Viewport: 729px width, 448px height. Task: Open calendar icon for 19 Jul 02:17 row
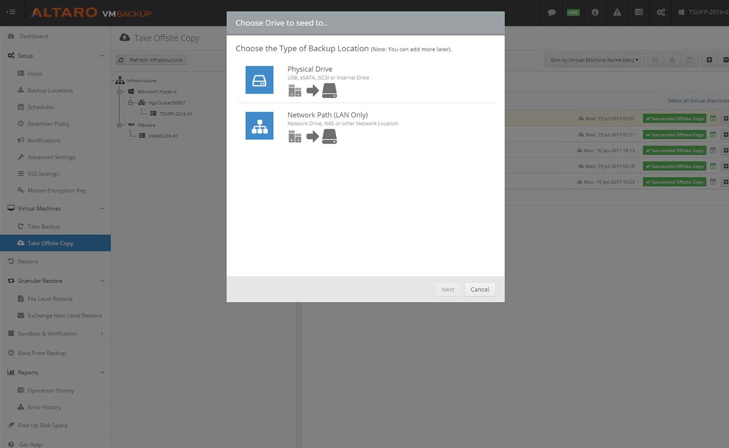pyautogui.click(x=713, y=135)
